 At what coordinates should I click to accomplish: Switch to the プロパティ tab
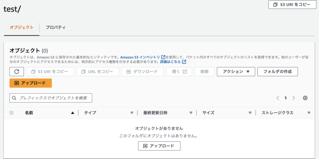coord(55,27)
